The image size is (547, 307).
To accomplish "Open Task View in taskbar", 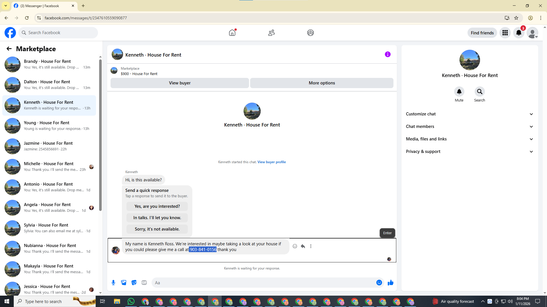I will point(103,301).
